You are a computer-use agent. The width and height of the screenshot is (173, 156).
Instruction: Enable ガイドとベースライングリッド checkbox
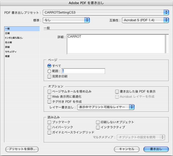49,132
